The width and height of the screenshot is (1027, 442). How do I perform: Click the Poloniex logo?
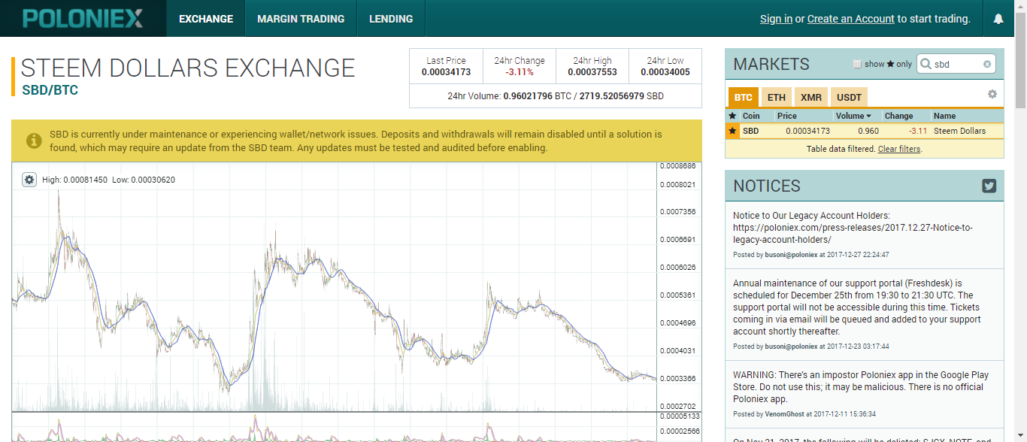tap(83, 18)
